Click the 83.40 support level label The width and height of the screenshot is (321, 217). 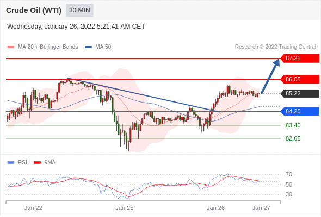(x=293, y=125)
